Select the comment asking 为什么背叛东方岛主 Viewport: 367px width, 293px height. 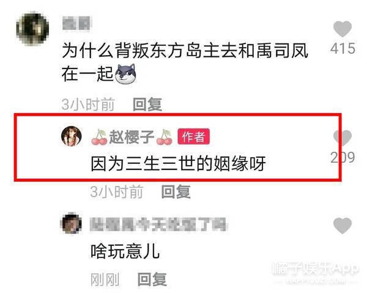tap(185, 62)
